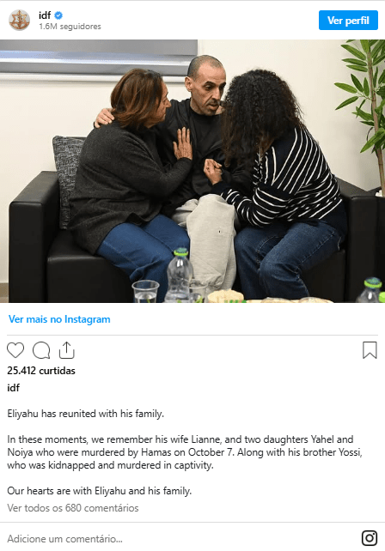Click the idf username above the caption
385x551 pixels.
14,388
